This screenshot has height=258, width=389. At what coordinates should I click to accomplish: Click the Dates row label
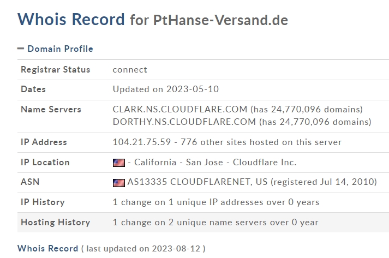(33, 89)
